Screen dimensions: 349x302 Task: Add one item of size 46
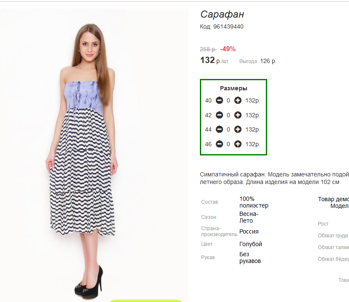click(238, 144)
